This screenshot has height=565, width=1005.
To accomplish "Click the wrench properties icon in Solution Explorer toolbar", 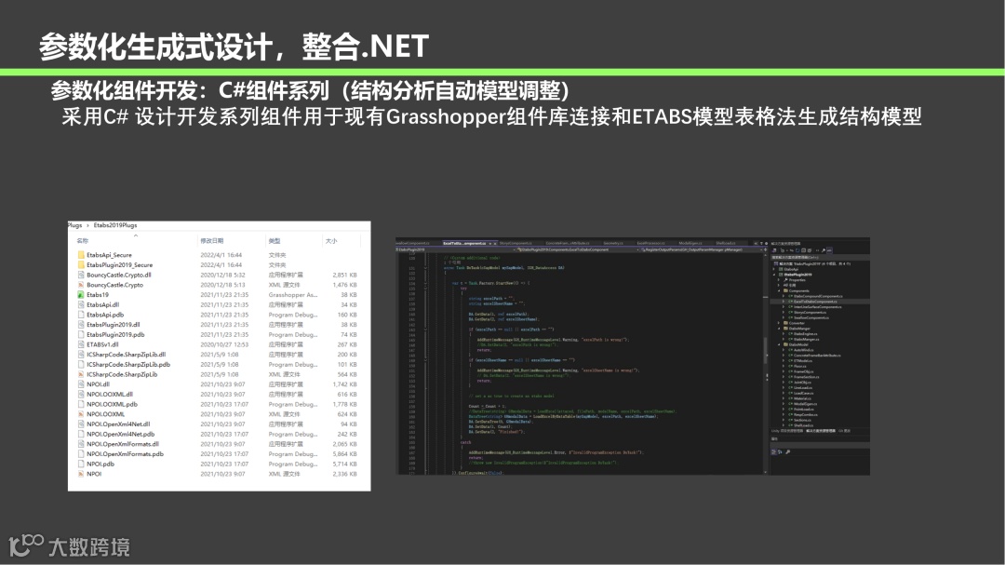I will click(x=824, y=250).
